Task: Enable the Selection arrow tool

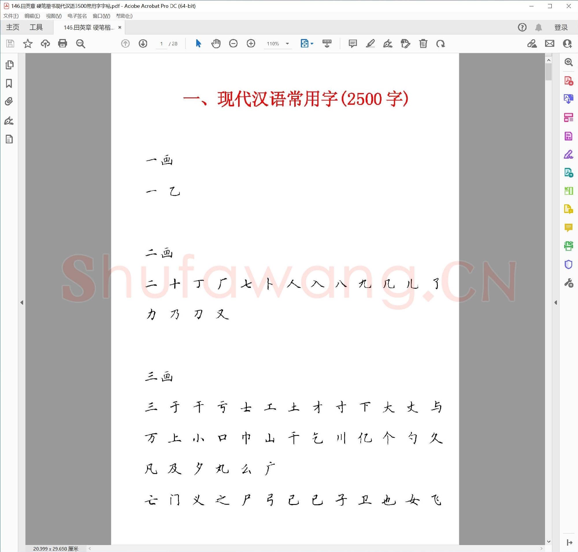Action: pos(198,44)
